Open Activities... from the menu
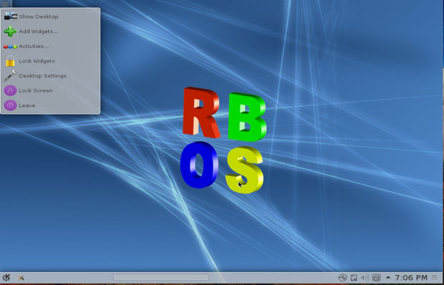 (x=50, y=46)
